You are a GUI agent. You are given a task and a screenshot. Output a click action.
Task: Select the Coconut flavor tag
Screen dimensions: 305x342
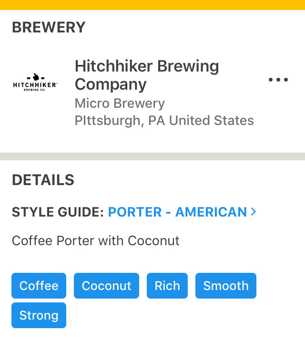coord(106,286)
